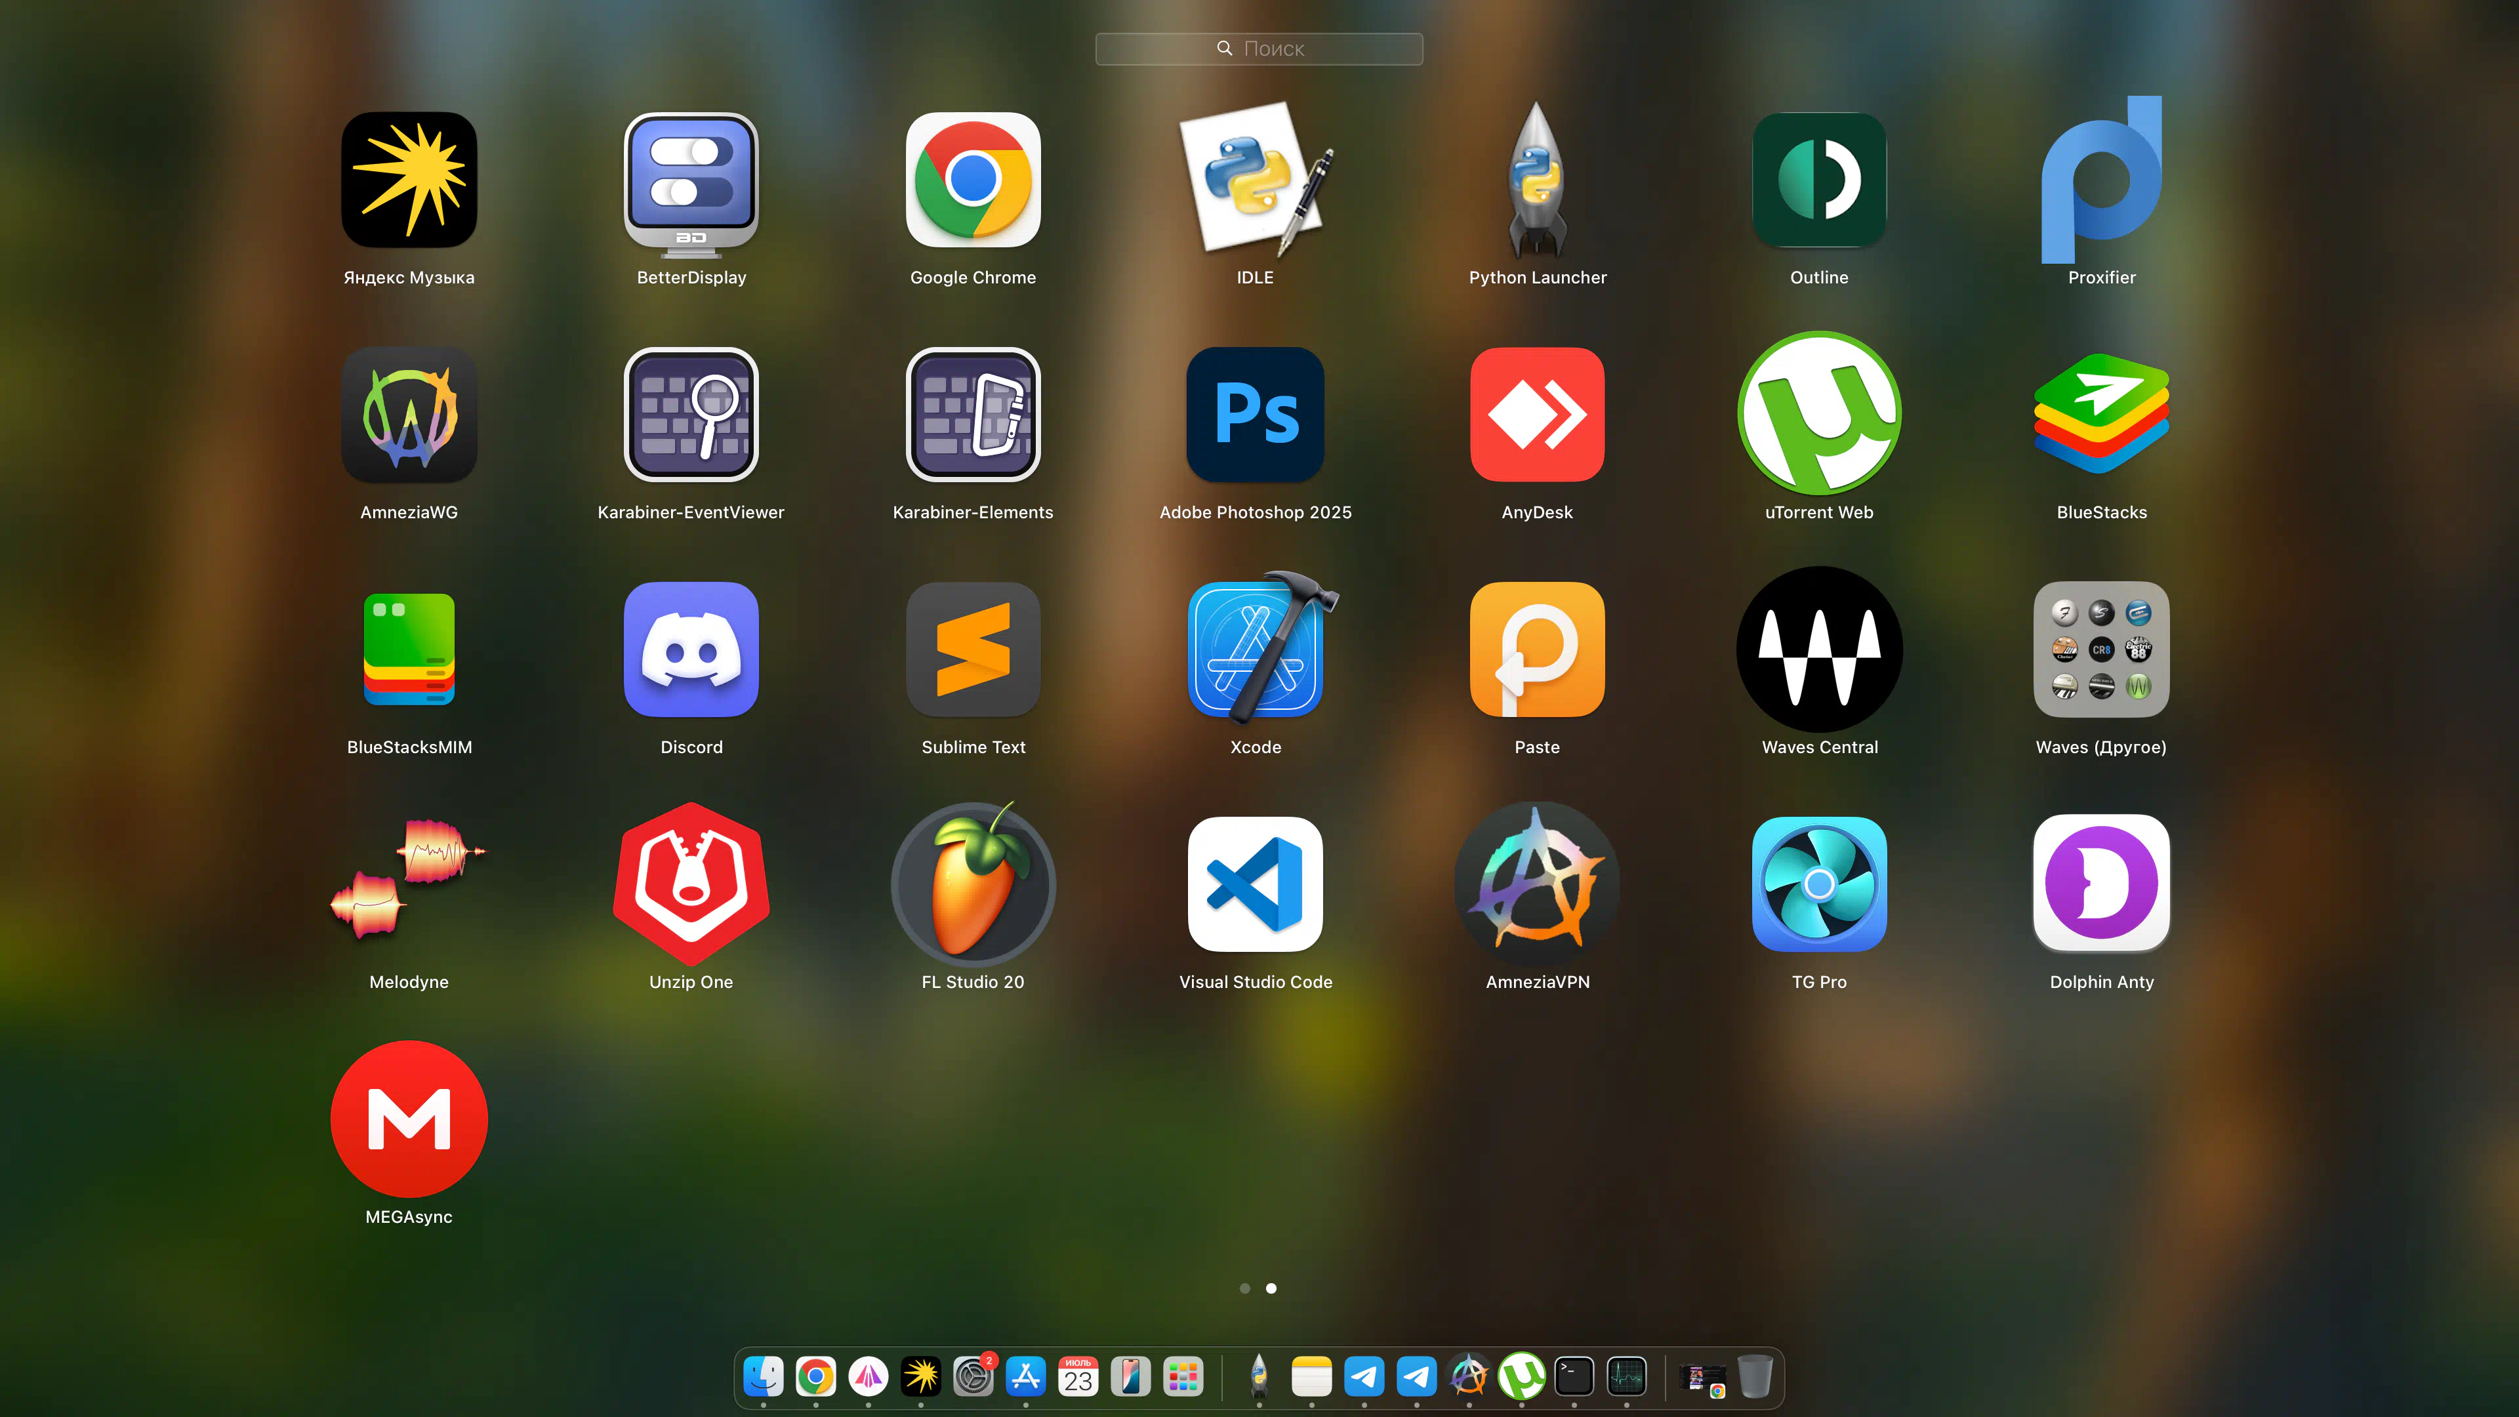Launch Adobe Photoshop 2025
Viewport: 2519px width, 1417px height.
(1256, 415)
